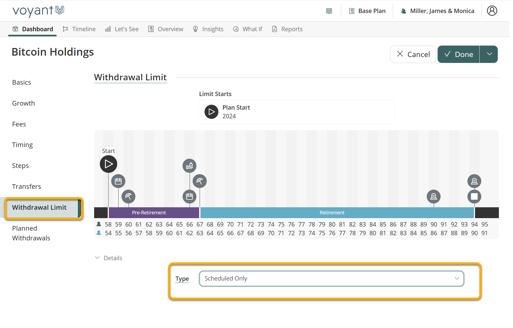Switch to the Timeline tab
Image resolution: width=513 pixels, height=328 pixels.
tap(79, 29)
